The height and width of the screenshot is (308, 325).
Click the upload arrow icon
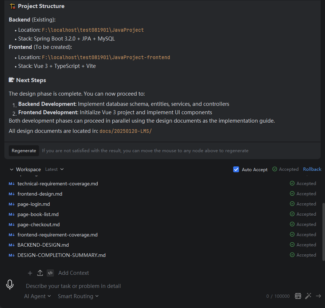click(x=40, y=273)
